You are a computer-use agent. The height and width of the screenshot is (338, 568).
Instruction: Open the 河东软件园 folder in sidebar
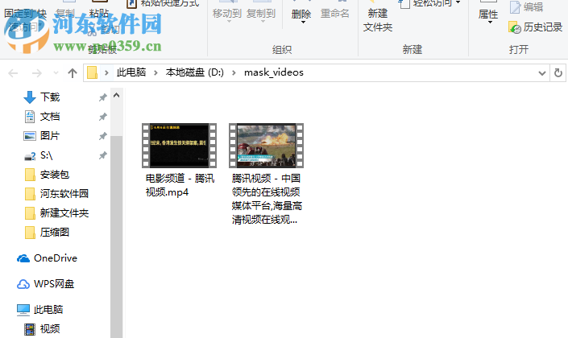pyautogui.click(x=64, y=194)
